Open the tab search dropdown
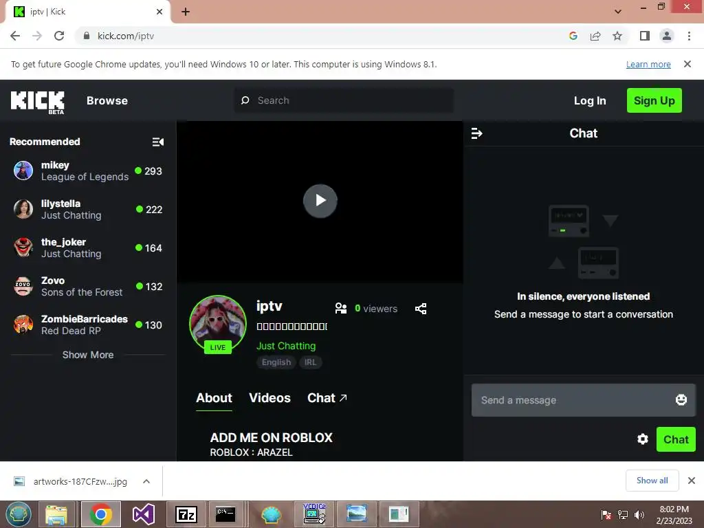The image size is (704, 528). tap(618, 12)
